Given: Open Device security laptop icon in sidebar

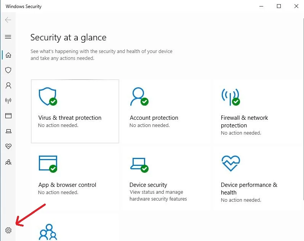Looking at the screenshot, I should point(8,131).
